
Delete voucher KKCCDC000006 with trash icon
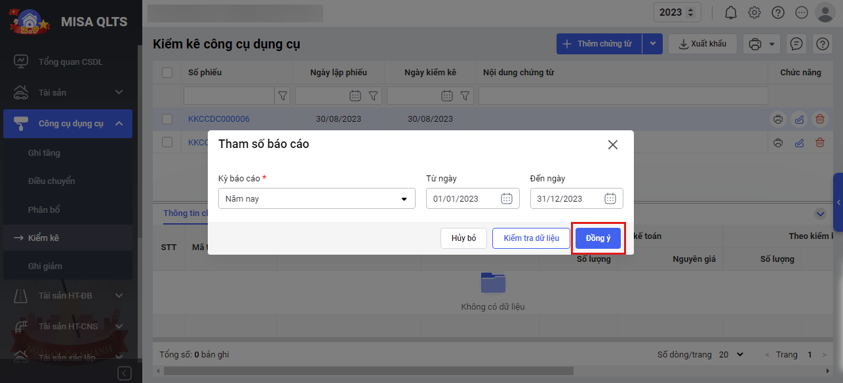click(819, 119)
